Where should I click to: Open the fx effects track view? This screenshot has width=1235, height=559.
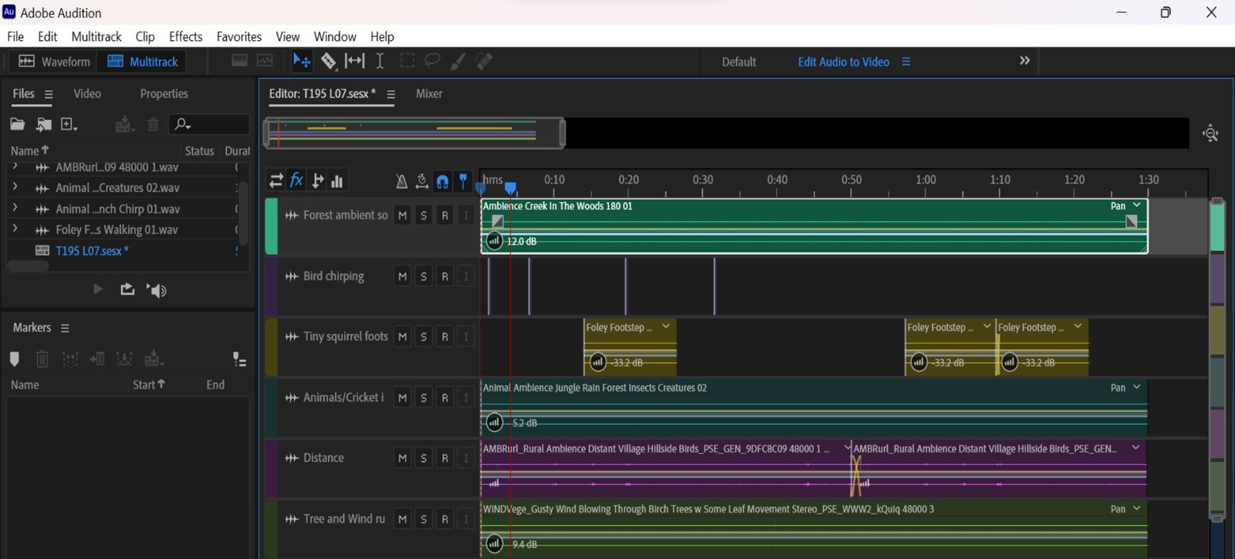[x=296, y=181]
